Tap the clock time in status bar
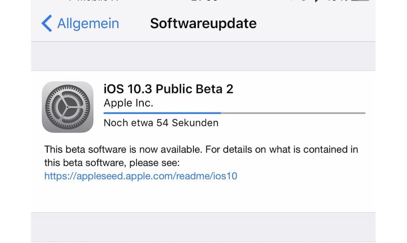The height and width of the screenshot is (243, 407). [204, 0]
